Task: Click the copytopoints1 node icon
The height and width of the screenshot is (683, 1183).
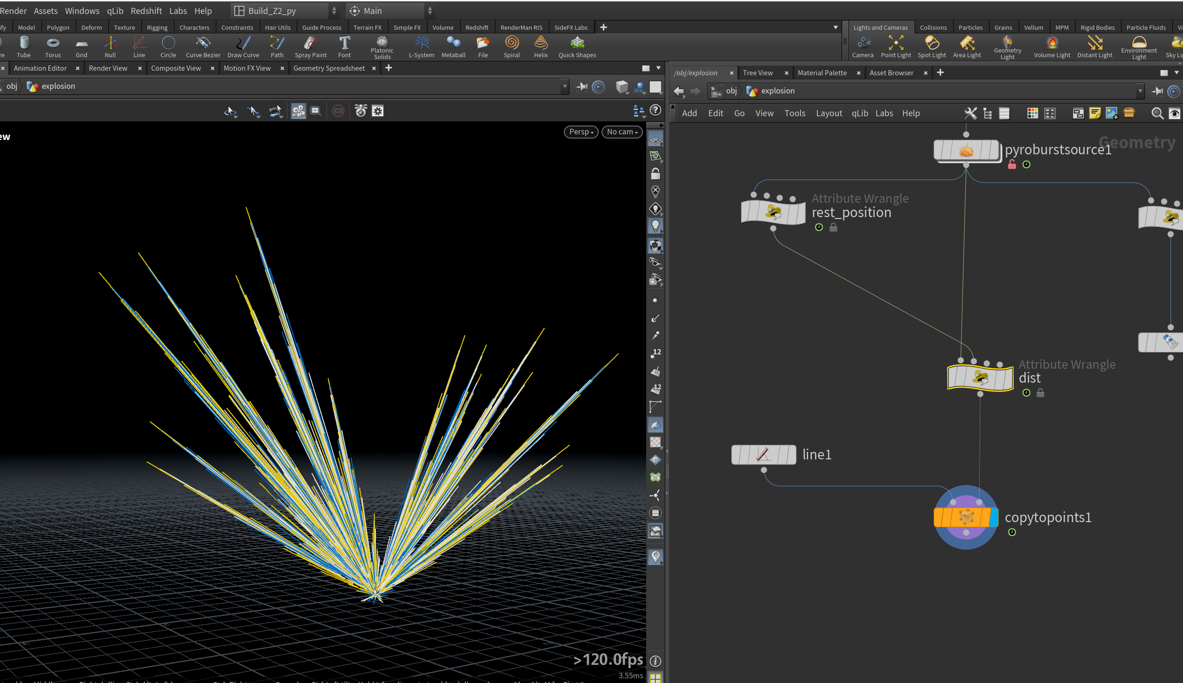Action: point(966,517)
